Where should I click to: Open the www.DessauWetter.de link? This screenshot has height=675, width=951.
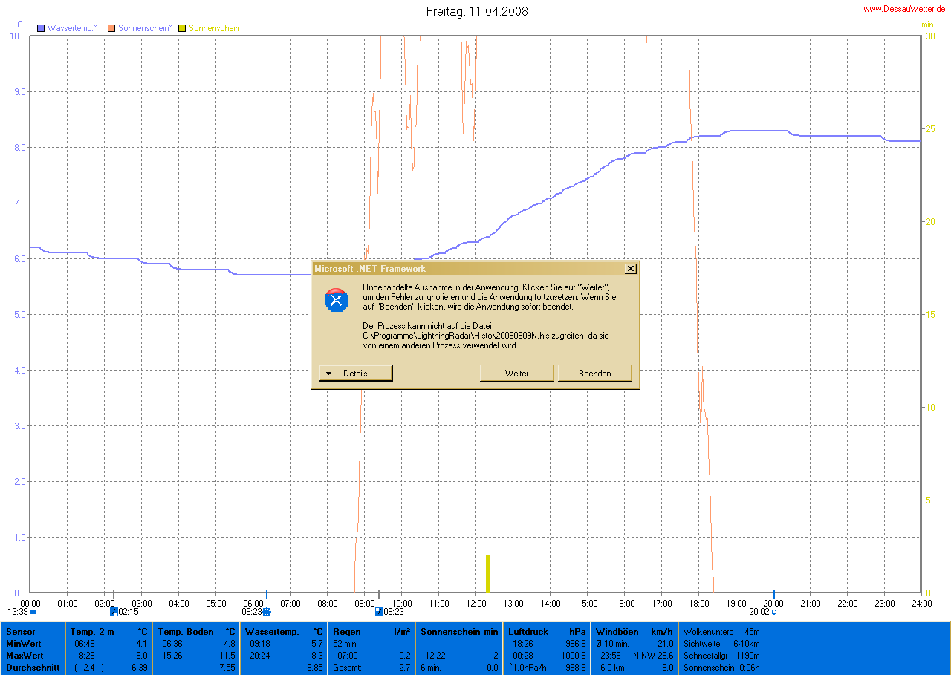pos(903,9)
